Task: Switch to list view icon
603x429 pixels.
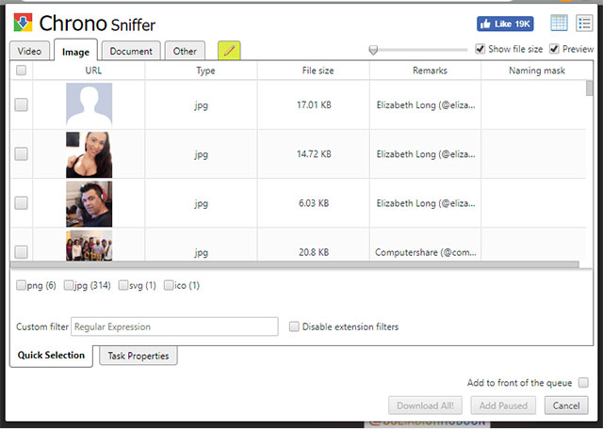Action: pos(584,23)
